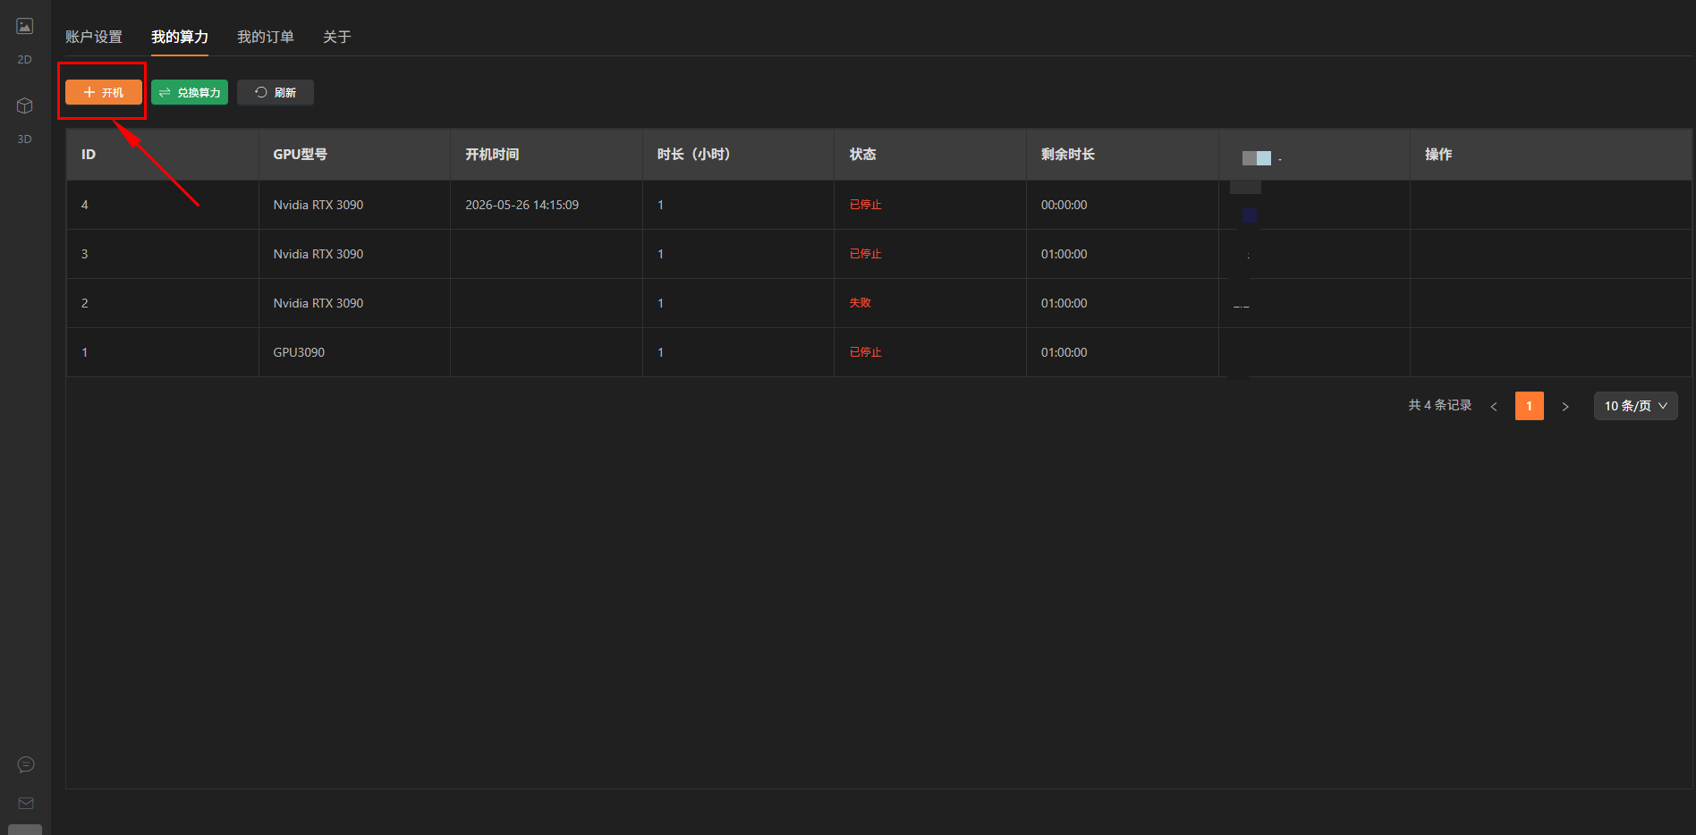
Task: Switch to the 账户设置 tab
Action: [94, 37]
